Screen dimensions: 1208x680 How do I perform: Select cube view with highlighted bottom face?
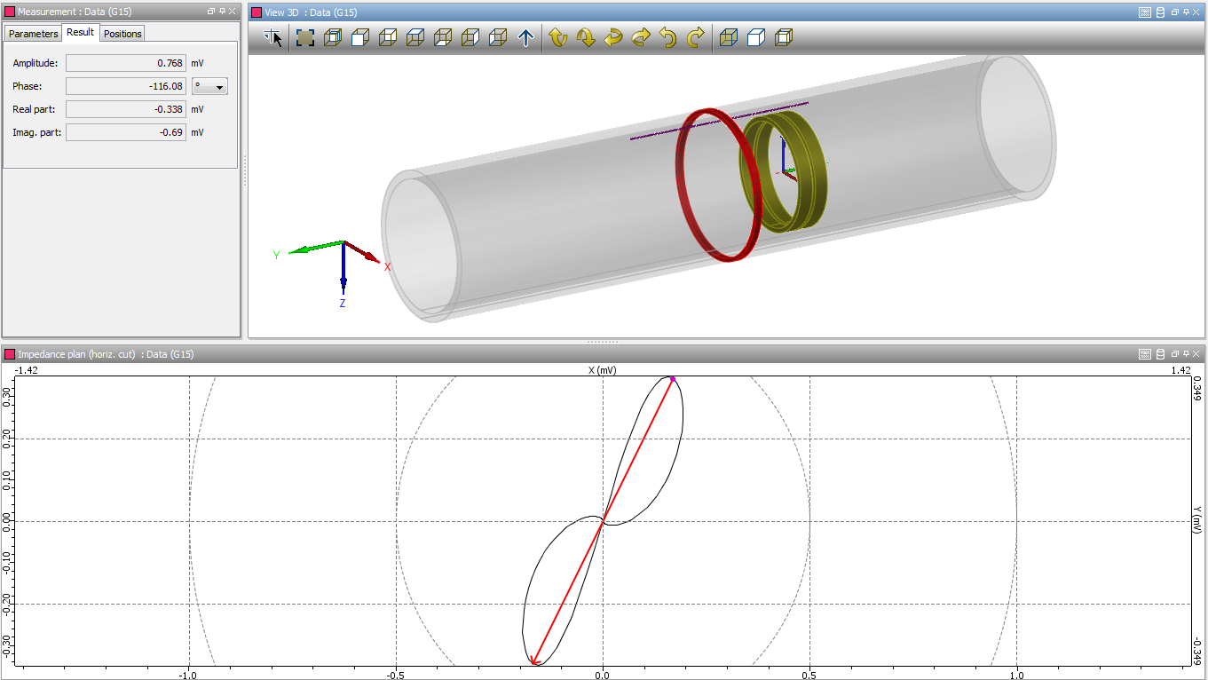pyautogui.click(x=443, y=38)
